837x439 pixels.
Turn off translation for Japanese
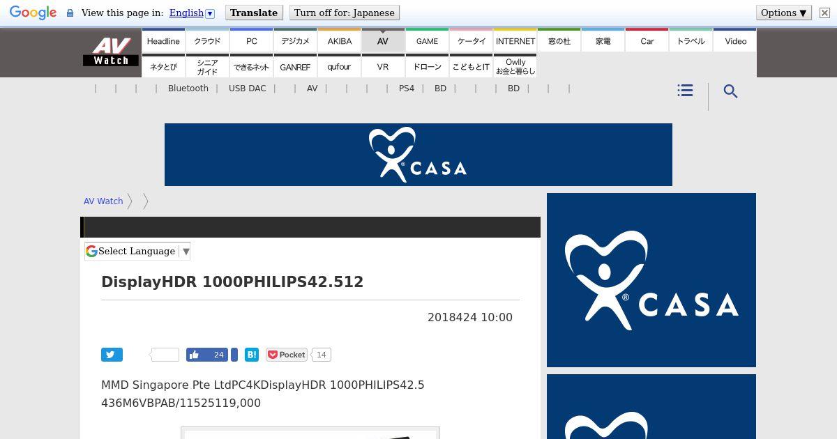[345, 13]
